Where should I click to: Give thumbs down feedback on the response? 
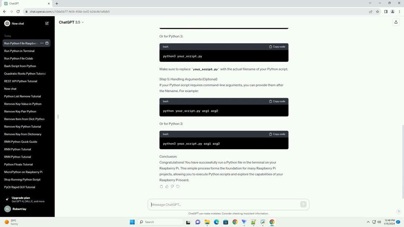[172, 186]
